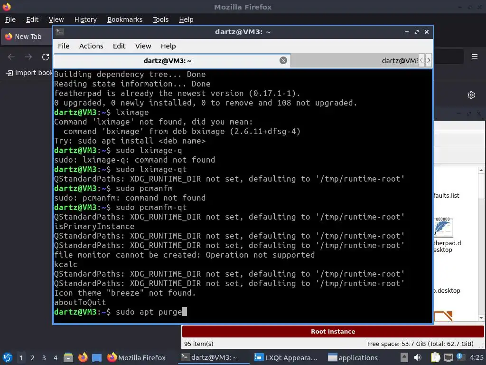
Task: Click the update notifier tray icon
Action: (460, 357)
